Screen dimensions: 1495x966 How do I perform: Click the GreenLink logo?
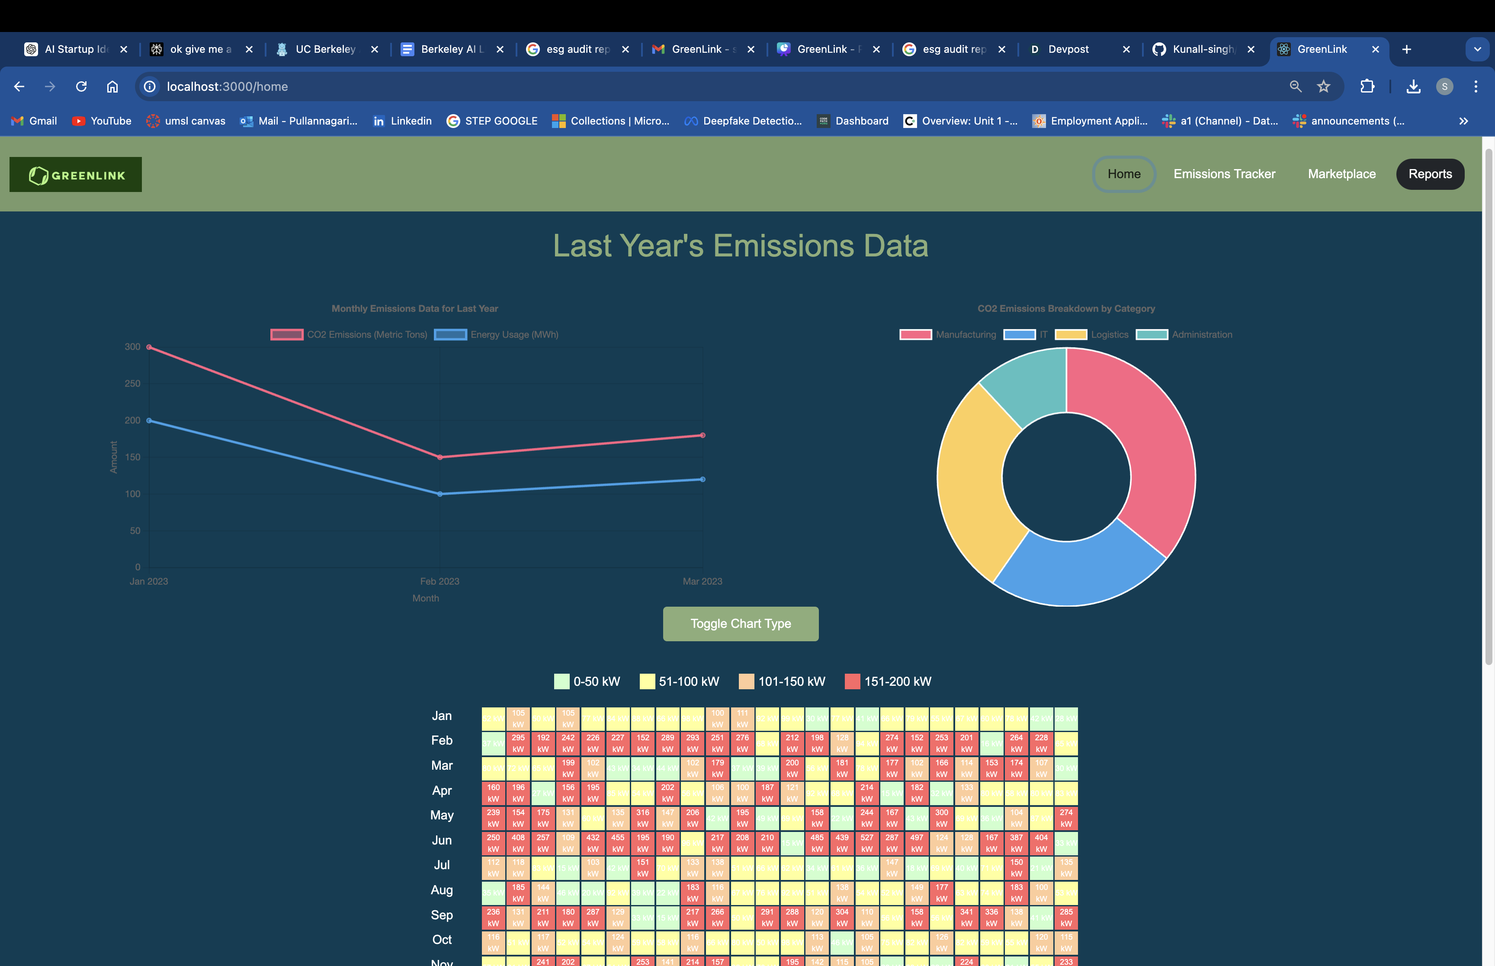point(75,174)
